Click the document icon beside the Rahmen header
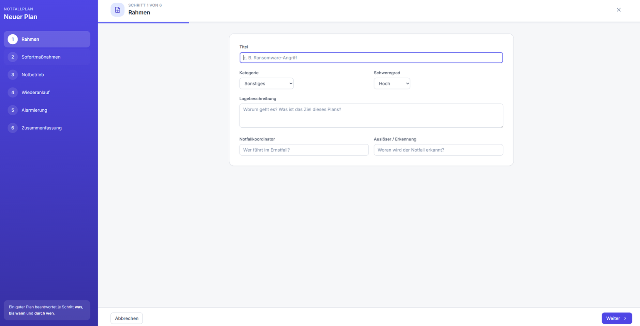This screenshot has height=326, width=640. click(x=118, y=10)
